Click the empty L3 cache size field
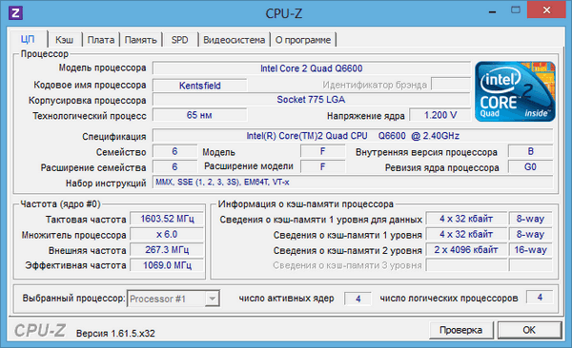 (x=466, y=265)
